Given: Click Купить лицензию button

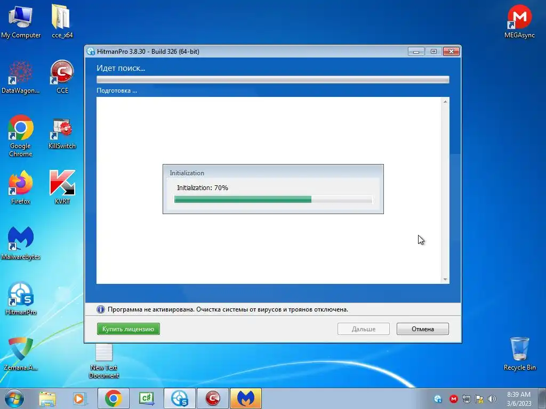Looking at the screenshot, I should coord(128,329).
